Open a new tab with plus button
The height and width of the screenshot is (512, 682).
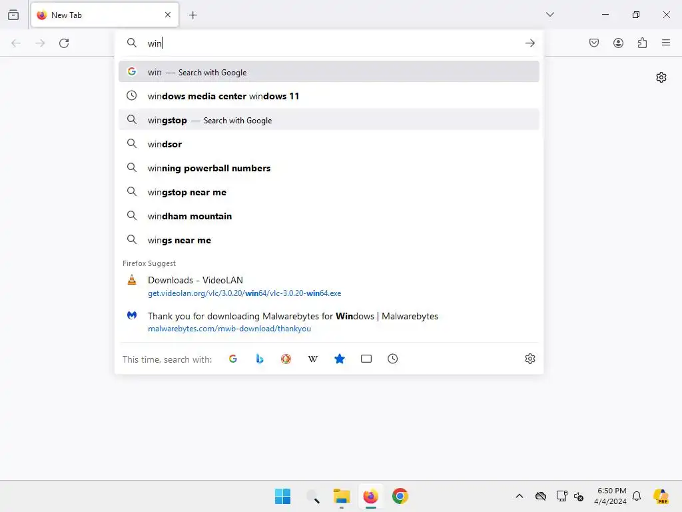(192, 15)
